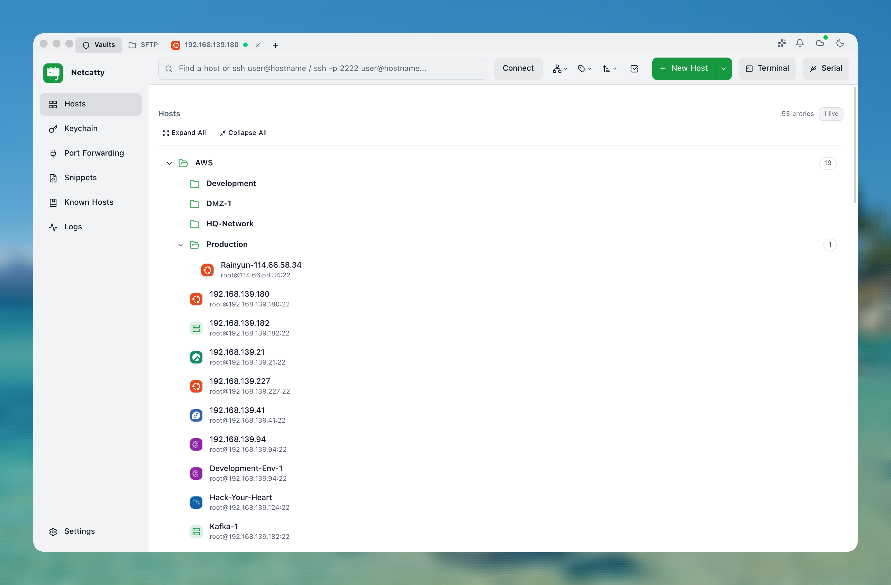Image resolution: width=891 pixels, height=585 pixels.
Task: Open the Hosts sidebar section
Action: point(91,104)
